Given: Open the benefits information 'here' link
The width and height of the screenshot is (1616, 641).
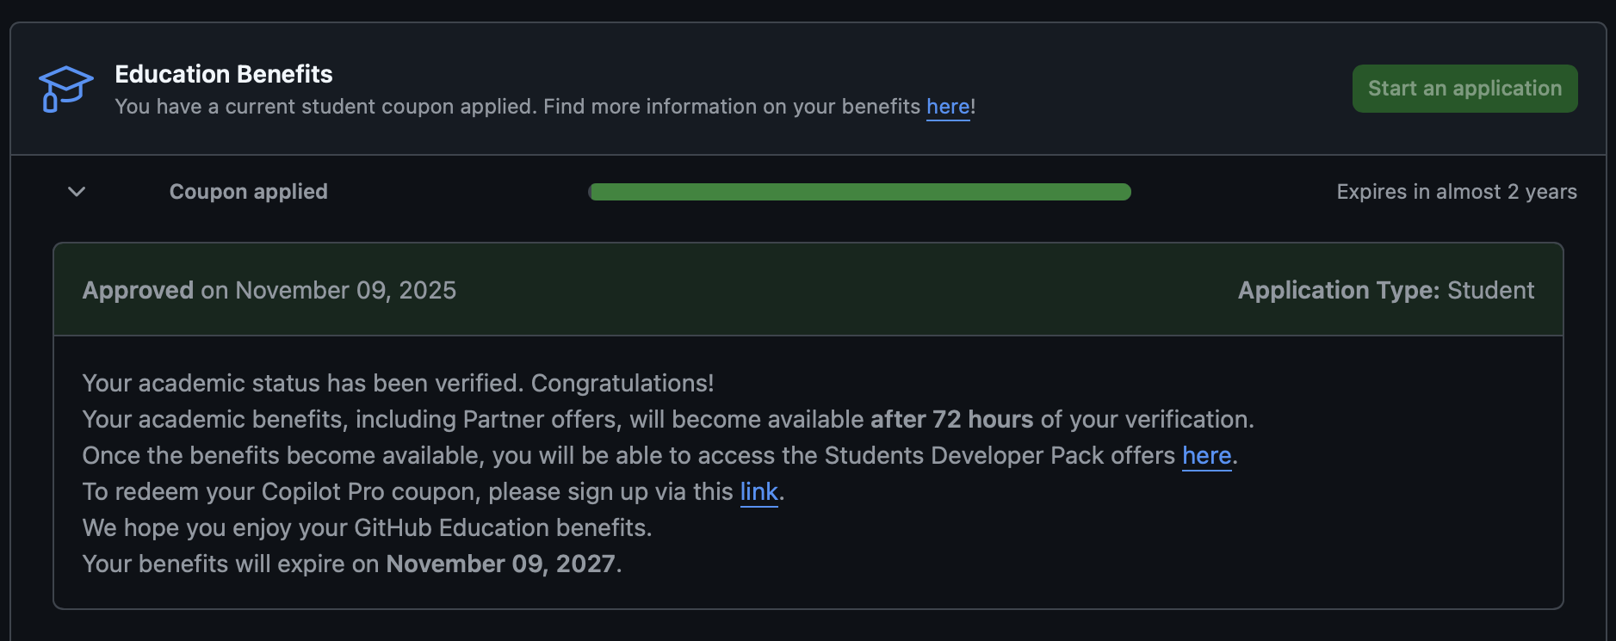Looking at the screenshot, I should [x=947, y=106].
